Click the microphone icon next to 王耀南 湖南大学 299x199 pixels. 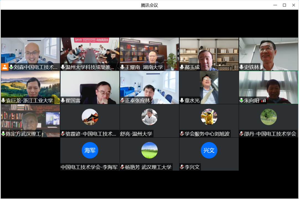point(122,67)
